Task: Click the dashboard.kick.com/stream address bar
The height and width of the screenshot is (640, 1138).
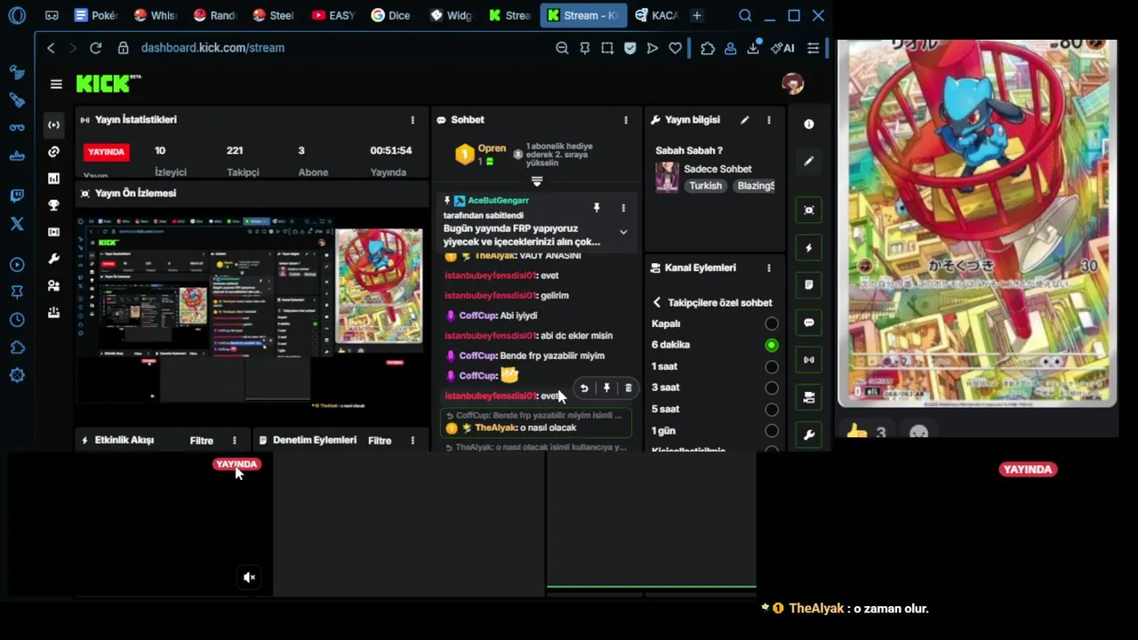Action: tap(212, 48)
